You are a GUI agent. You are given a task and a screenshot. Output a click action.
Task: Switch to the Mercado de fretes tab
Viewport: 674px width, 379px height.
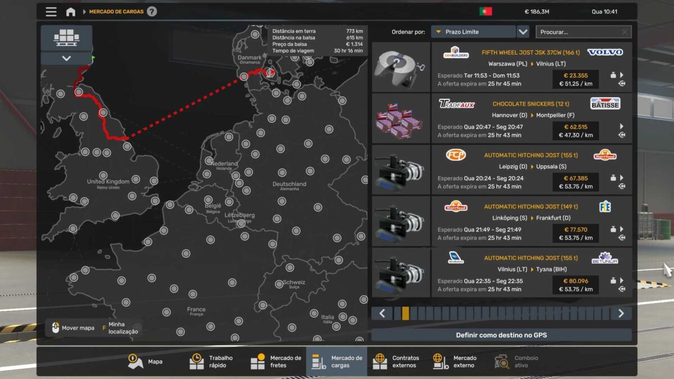pyautogui.click(x=276, y=362)
